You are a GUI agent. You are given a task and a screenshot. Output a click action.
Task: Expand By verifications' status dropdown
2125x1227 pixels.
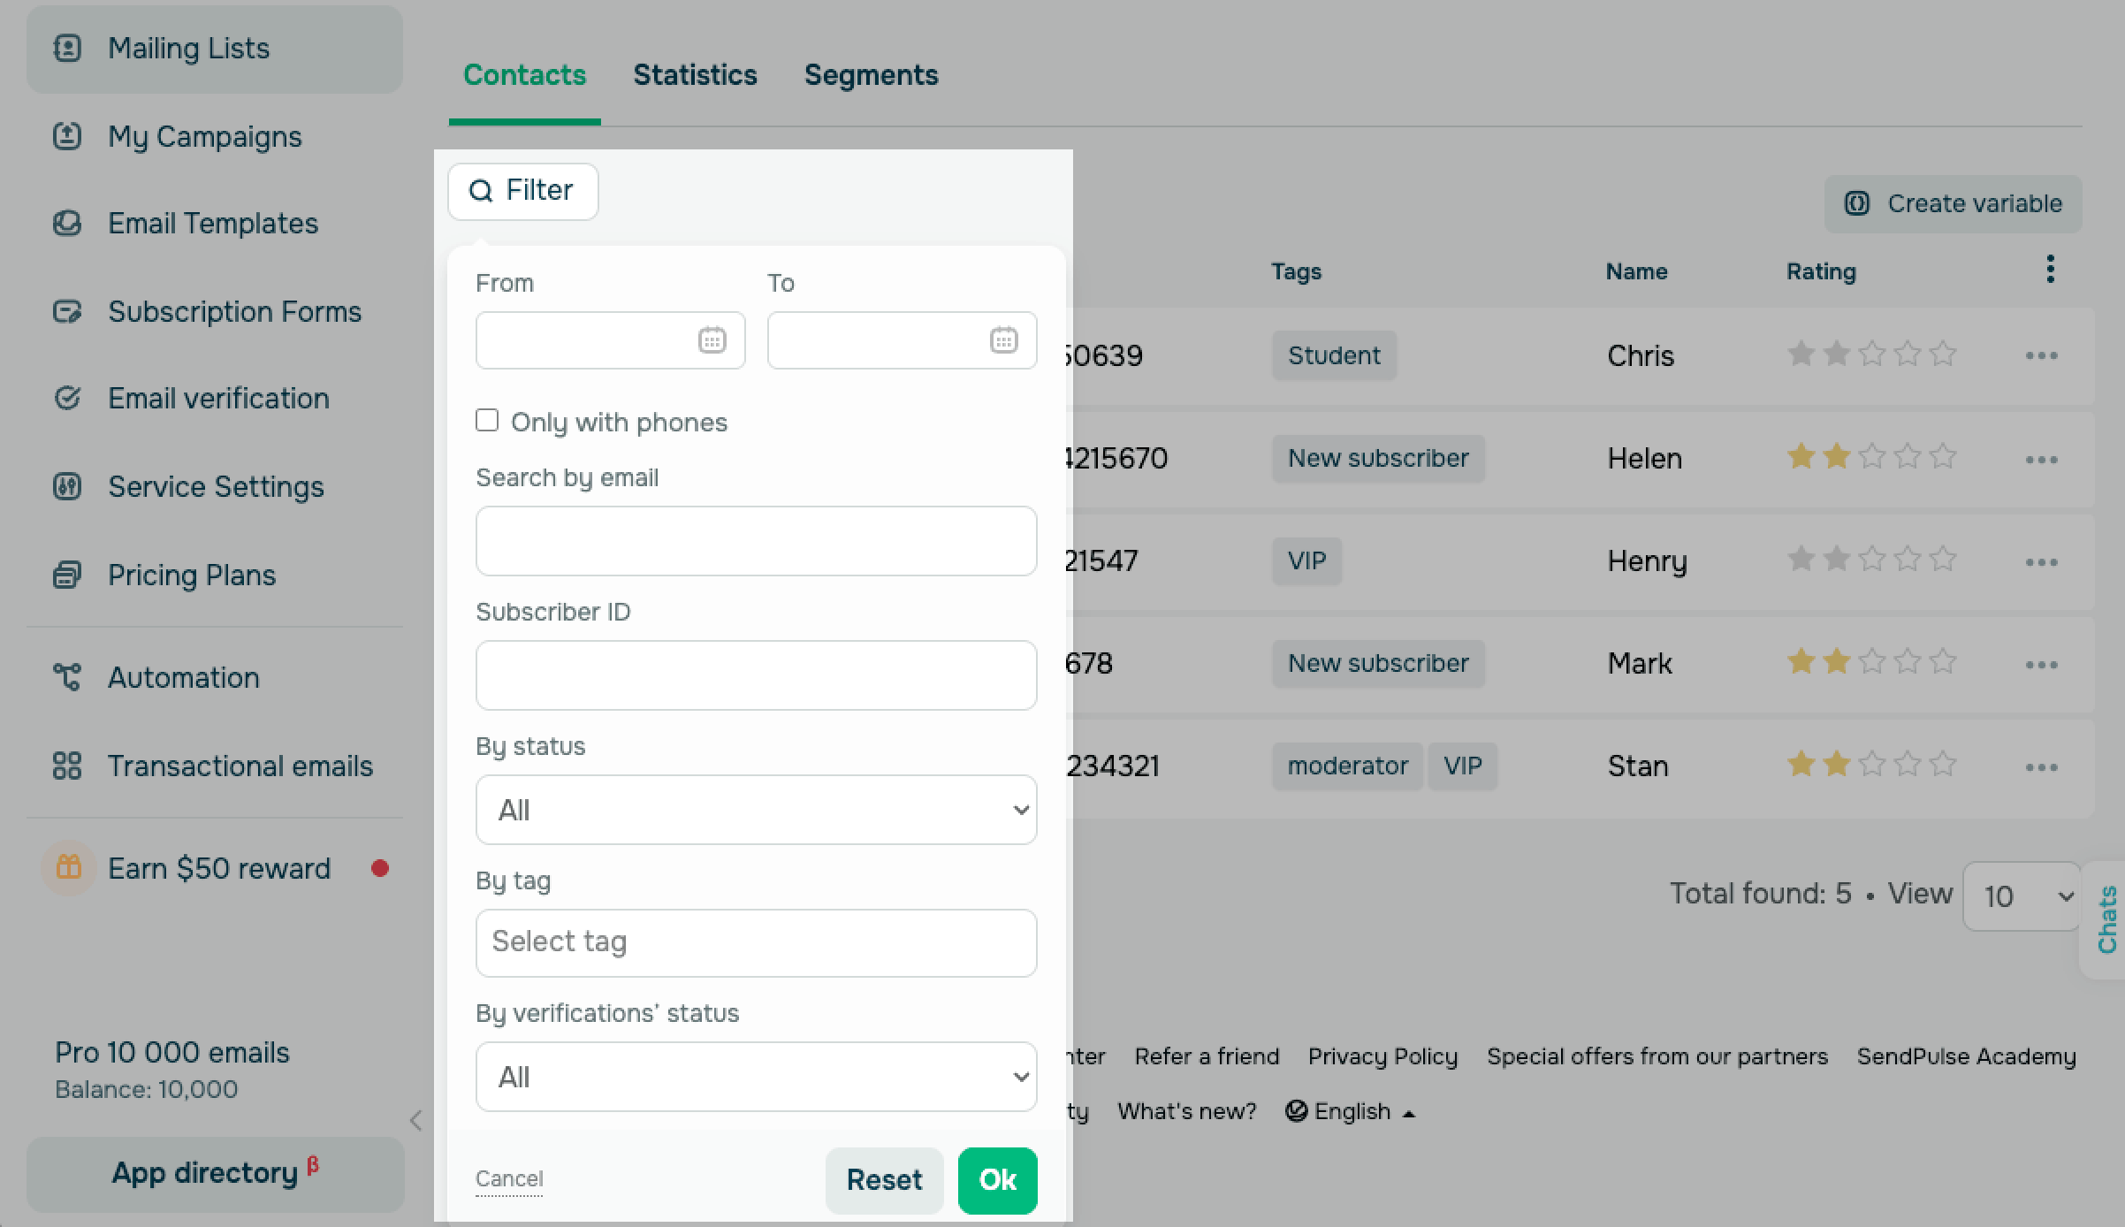[x=756, y=1077]
